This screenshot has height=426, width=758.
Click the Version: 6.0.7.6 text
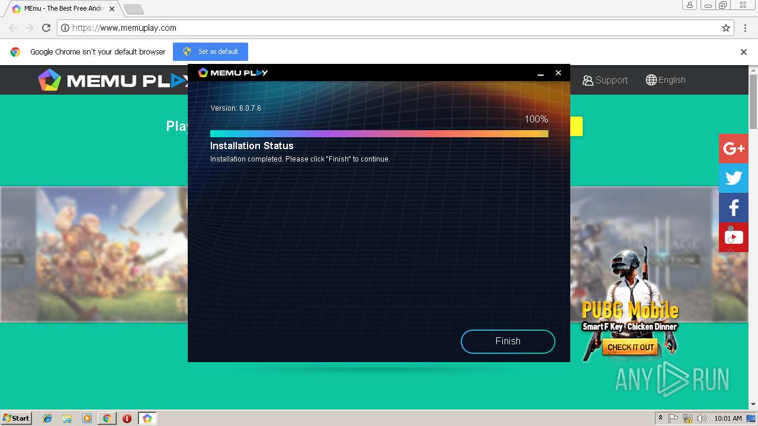[x=236, y=108]
